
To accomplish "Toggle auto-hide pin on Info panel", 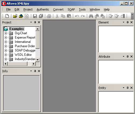I will (35, 71).
